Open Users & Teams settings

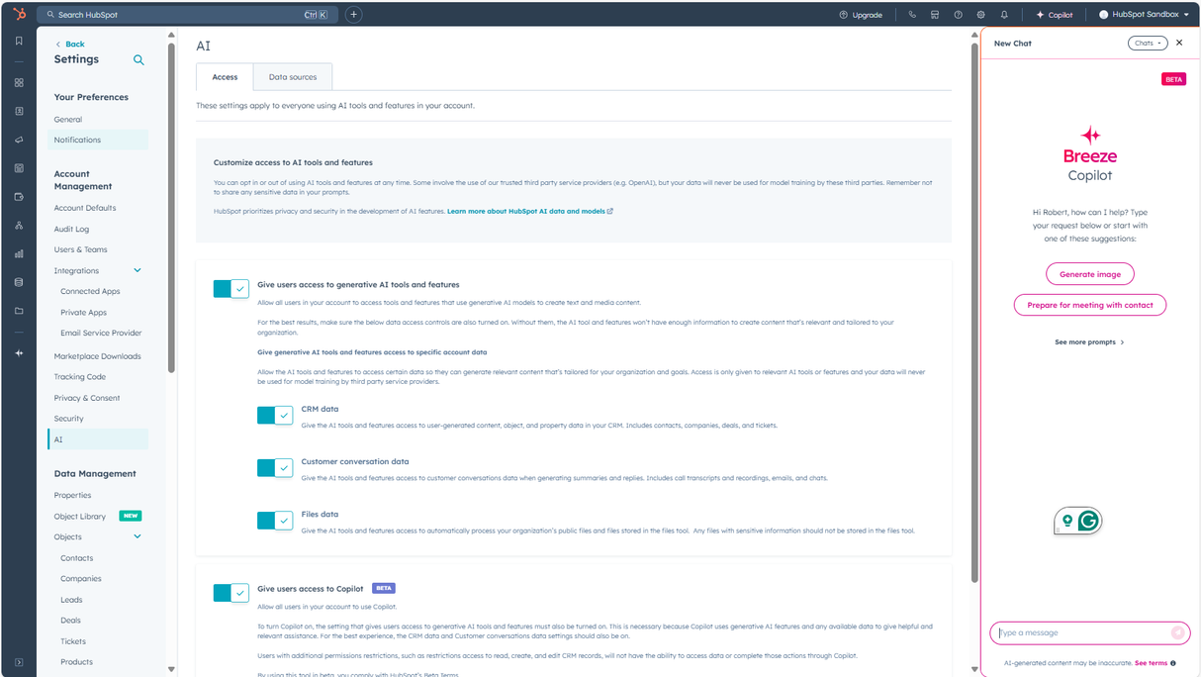tap(80, 249)
